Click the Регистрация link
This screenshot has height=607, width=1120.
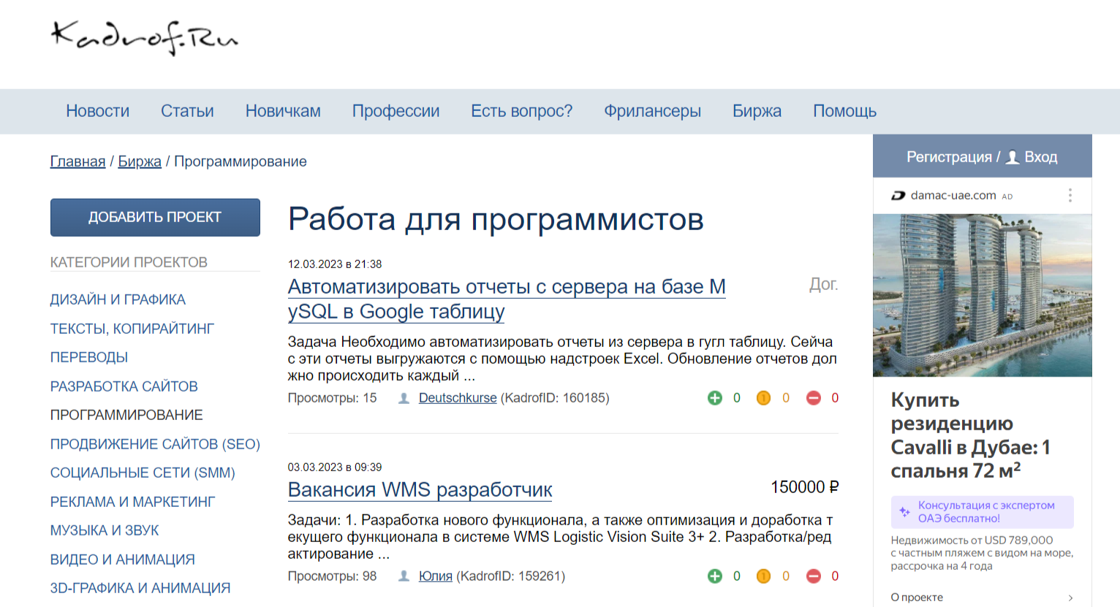point(948,157)
